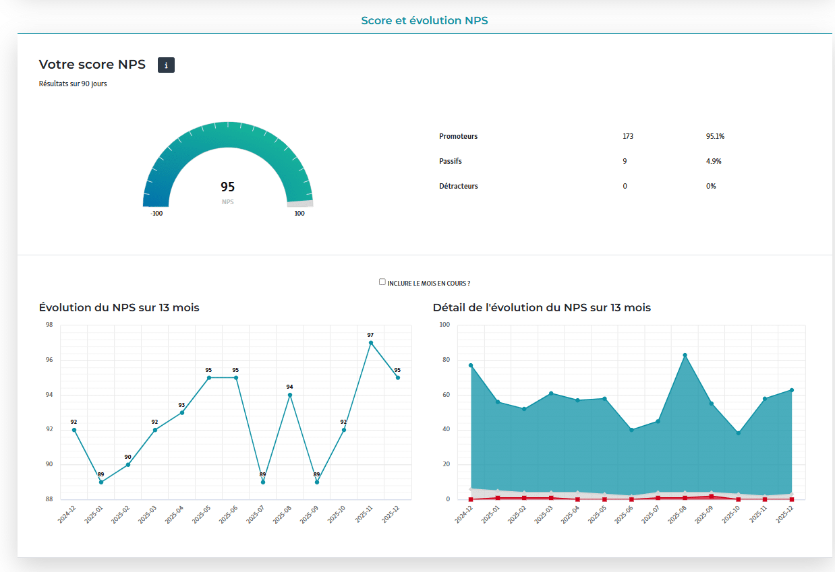
Task: Click the 2025-04 point labeled 93
Action: tap(182, 412)
